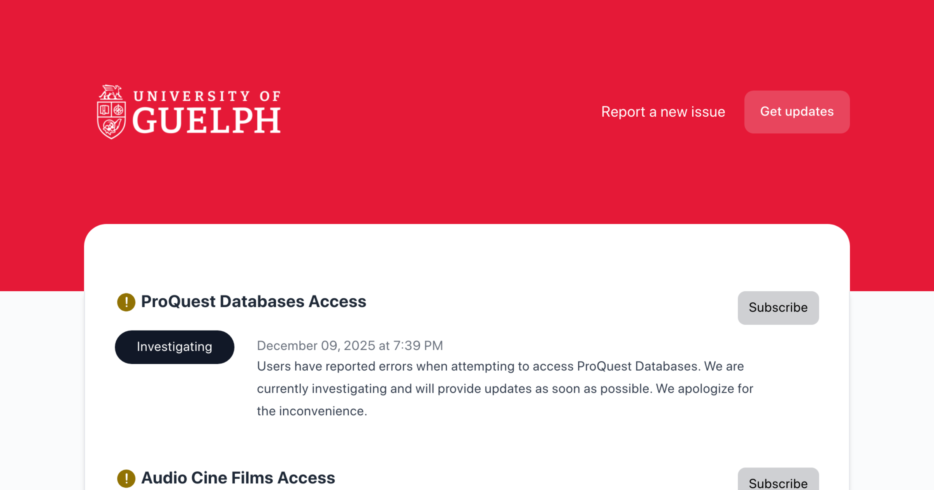
Task: Click the 'currently investigating' line of text
Action: tap(505, 389)
